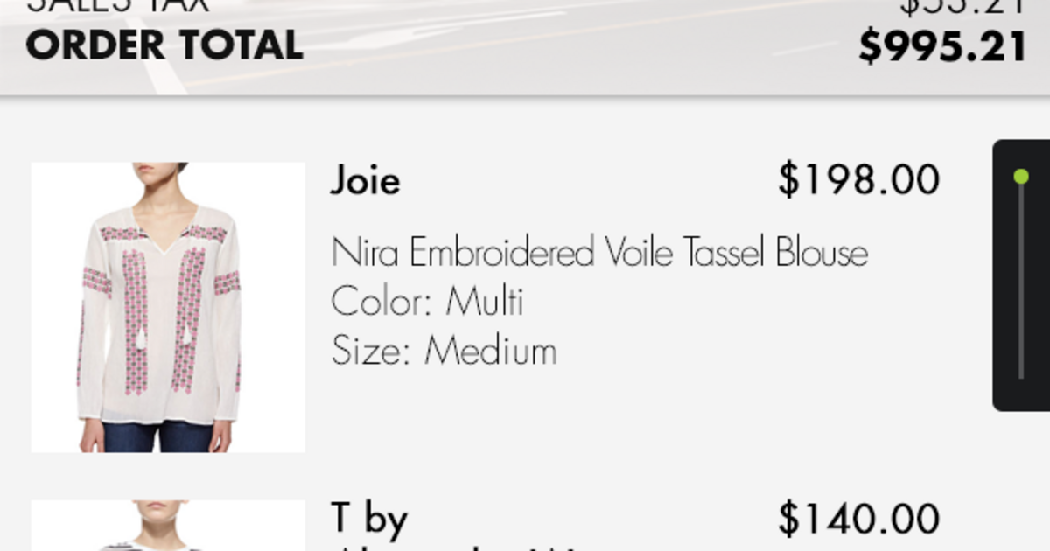Viewport: 1050px width, 551px height.
Task: Tap the Joie blouse product thumbnail
Action: 168,307
